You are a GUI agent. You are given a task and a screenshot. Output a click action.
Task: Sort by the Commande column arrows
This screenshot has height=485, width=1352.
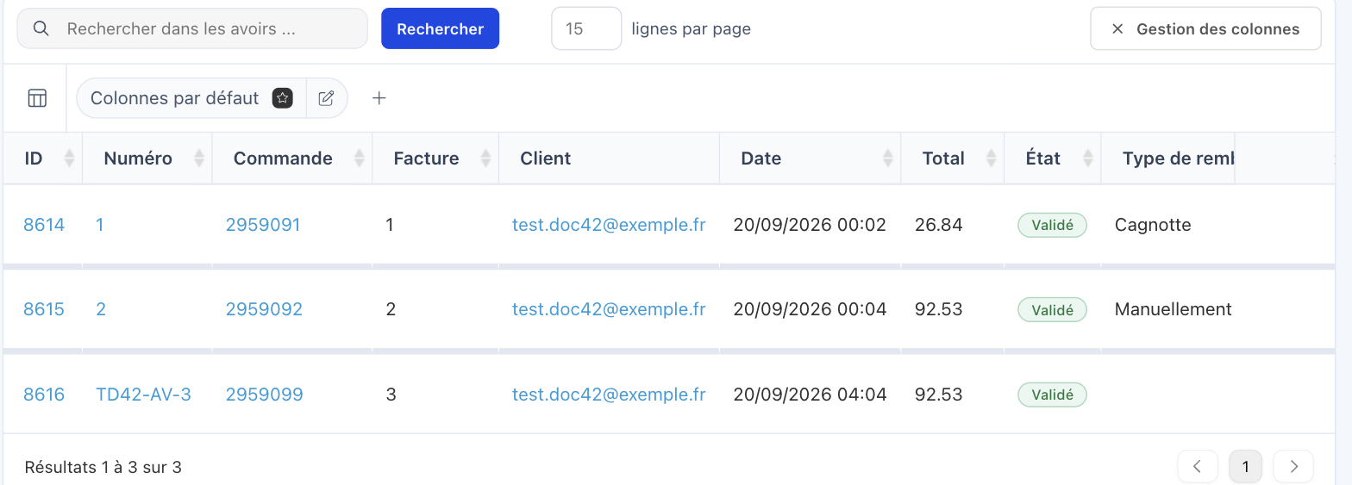[360, 159]
